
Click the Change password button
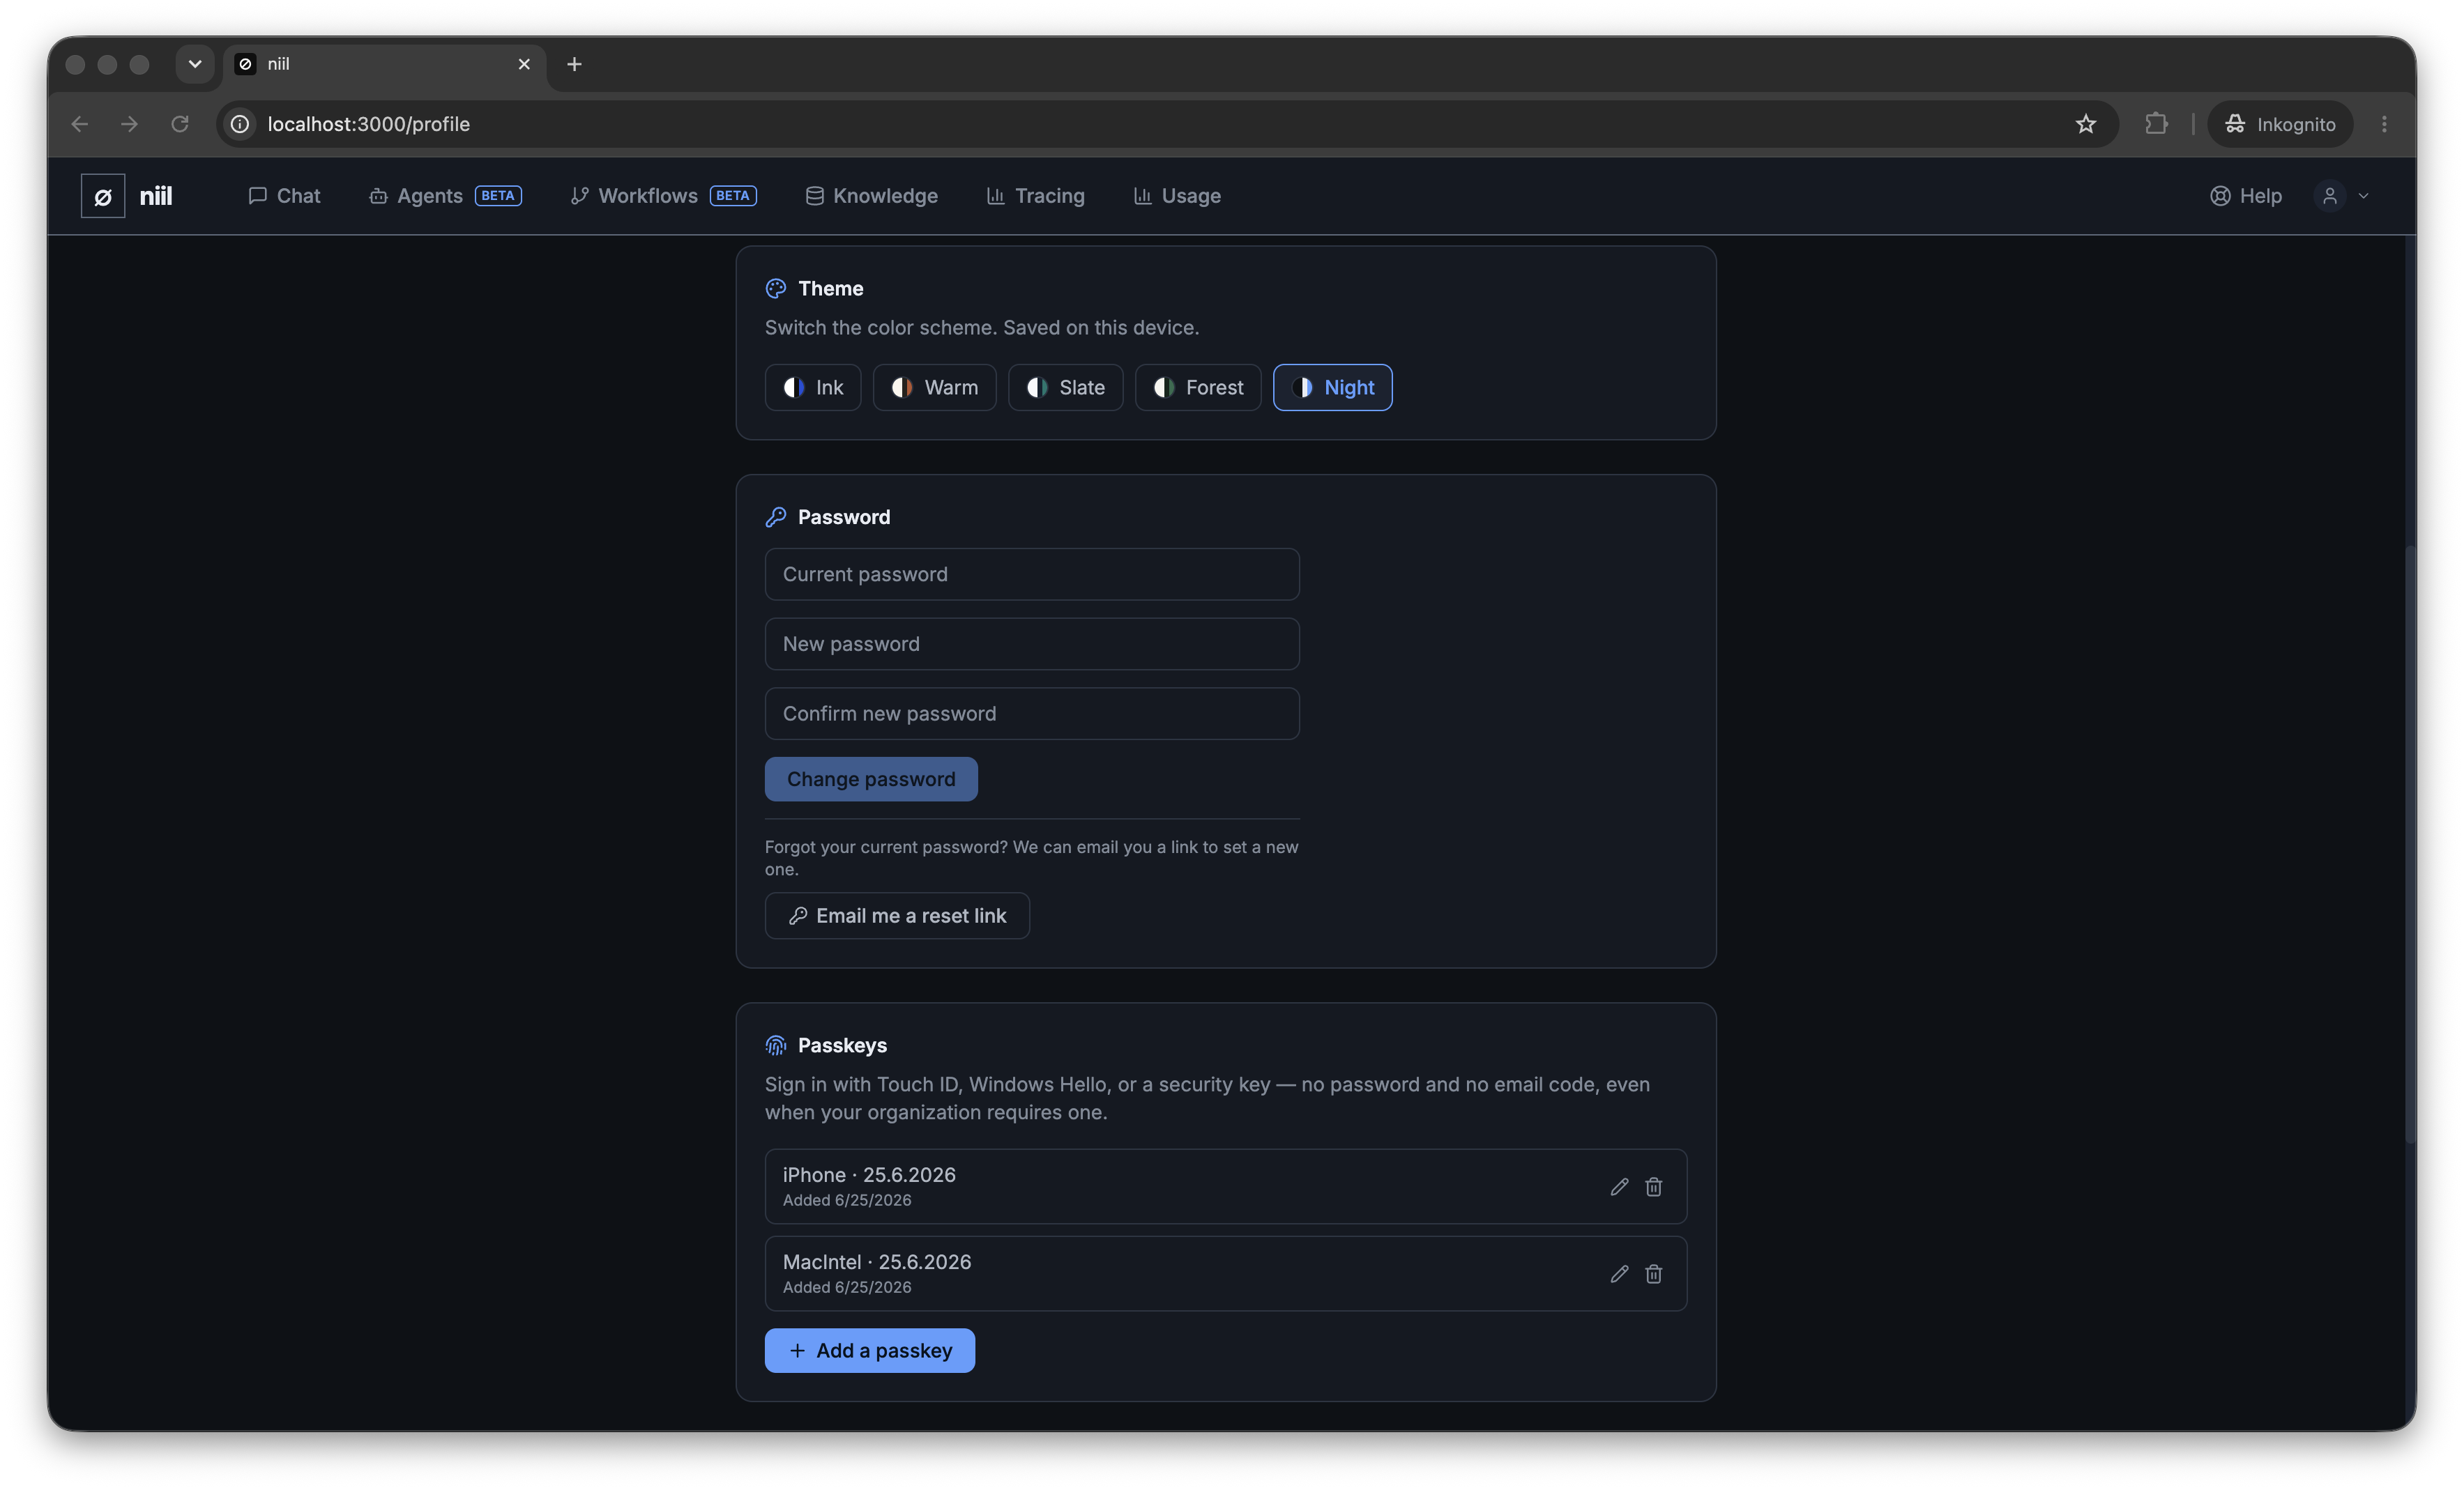click(x=871, y=779)
